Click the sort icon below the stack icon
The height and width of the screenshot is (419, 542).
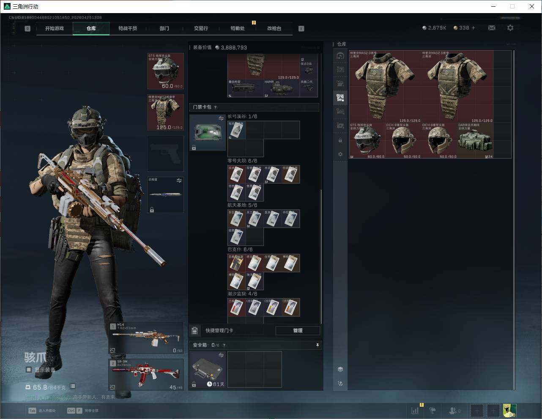340,384
